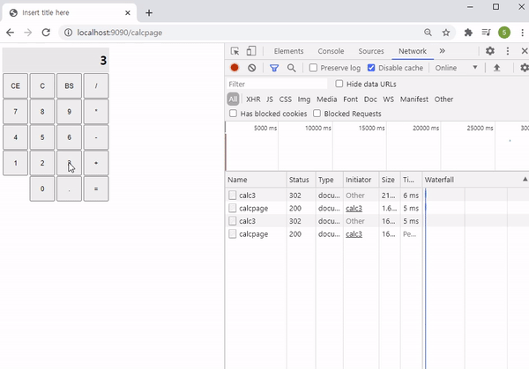Click the 10000 ms timeline marker
Image resolution: width=529 pixels, height=369 pixels.
pyautogui.click(x=317, y=128)
